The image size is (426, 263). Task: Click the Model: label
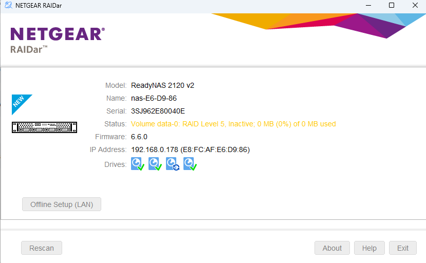coord(116,85)
